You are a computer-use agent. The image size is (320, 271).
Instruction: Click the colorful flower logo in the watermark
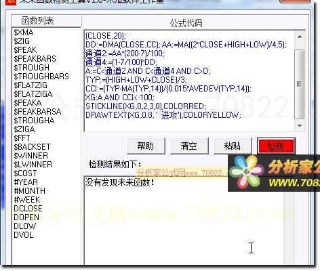247,172
